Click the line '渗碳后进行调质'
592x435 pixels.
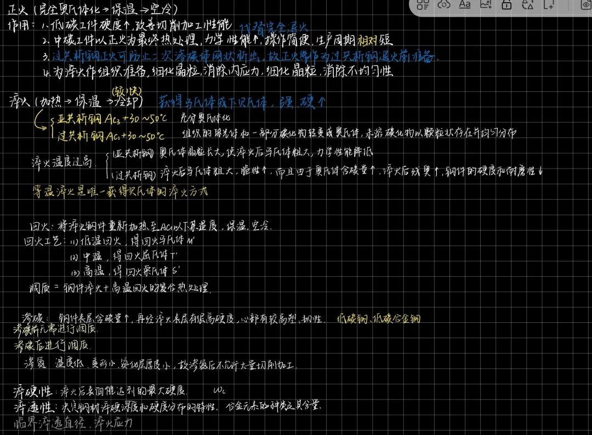[53, 345]
